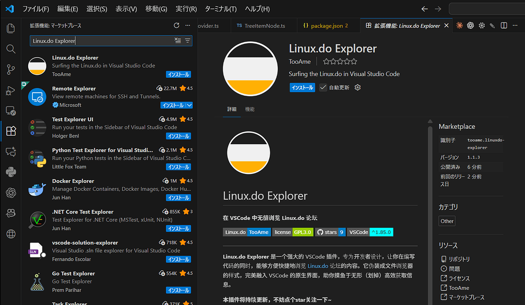Open the 選択(S) menu
The width and height of the screenshot is (525, 305).
(x=97, y=9)
